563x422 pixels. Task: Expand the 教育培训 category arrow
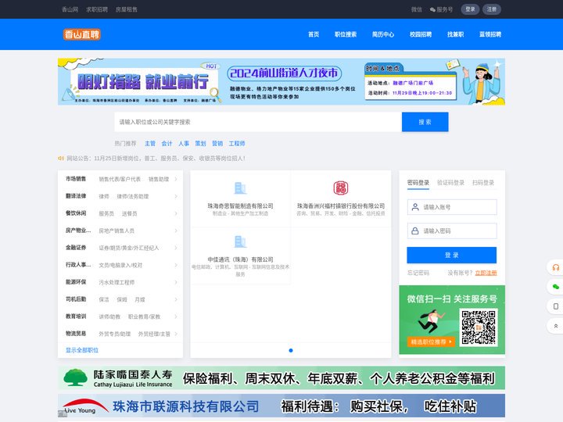[176, 316]
